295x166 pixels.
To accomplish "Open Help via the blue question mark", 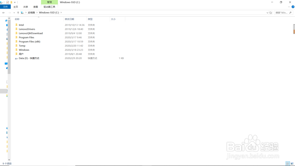I will 293,7.
